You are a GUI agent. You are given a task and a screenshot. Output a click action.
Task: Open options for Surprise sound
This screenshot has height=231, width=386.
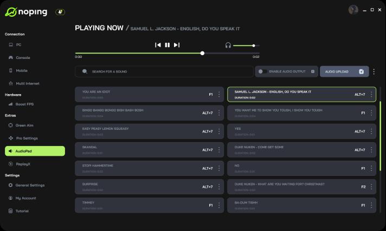coord(219,187)
